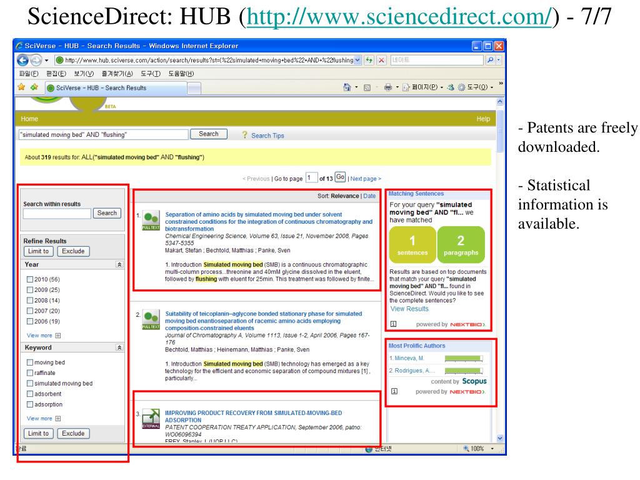Click the Search within results text field
This screenshot has height=480, width=640.
[57, 214]
